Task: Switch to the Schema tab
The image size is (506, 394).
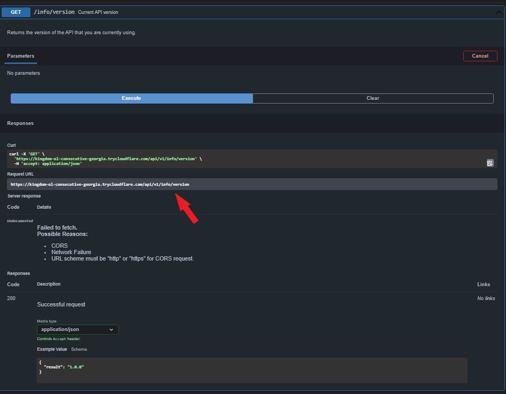Action: coord(79,349)
